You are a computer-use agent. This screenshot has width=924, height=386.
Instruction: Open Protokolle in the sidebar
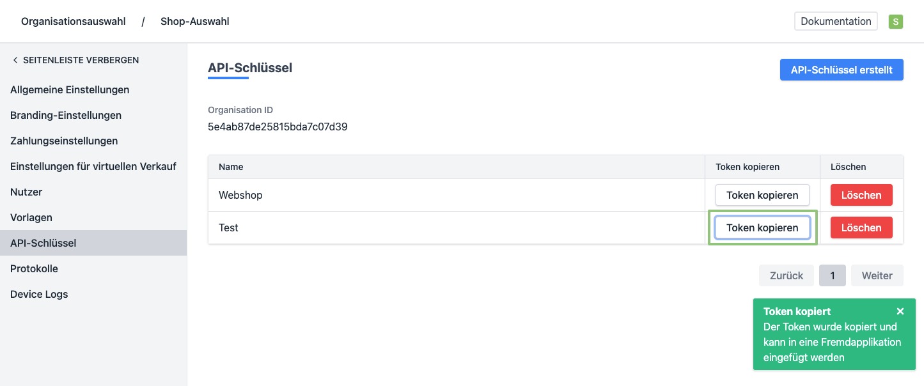coord(34,268)
